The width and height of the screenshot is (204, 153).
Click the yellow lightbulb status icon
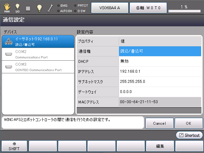tap(39, 8)
